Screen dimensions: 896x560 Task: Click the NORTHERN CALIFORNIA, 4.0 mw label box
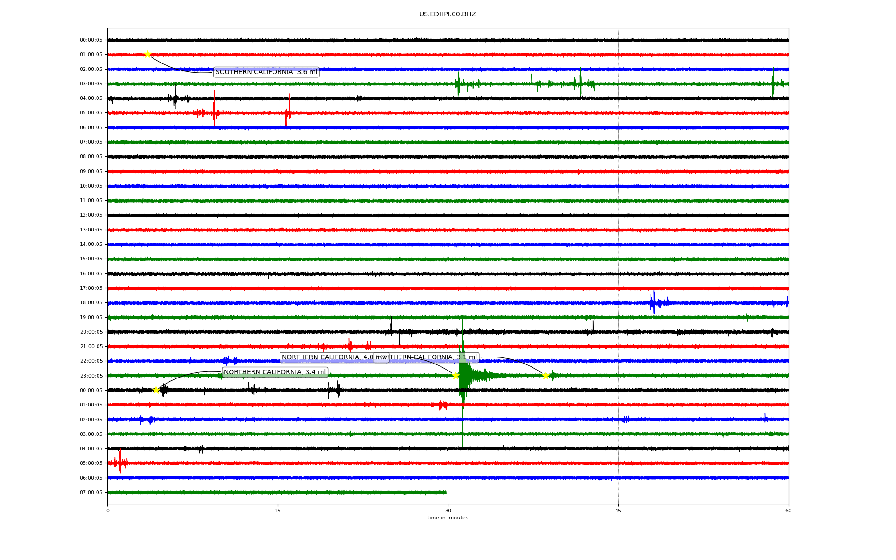[327, 357]
